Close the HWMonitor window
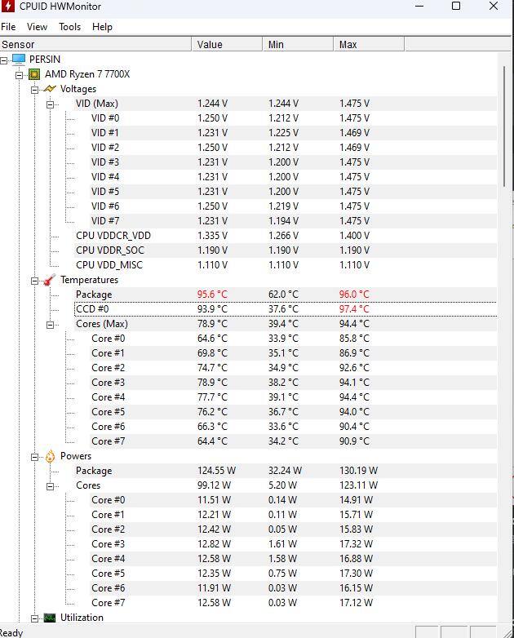514x638 pixels. (x=494, y=6)
